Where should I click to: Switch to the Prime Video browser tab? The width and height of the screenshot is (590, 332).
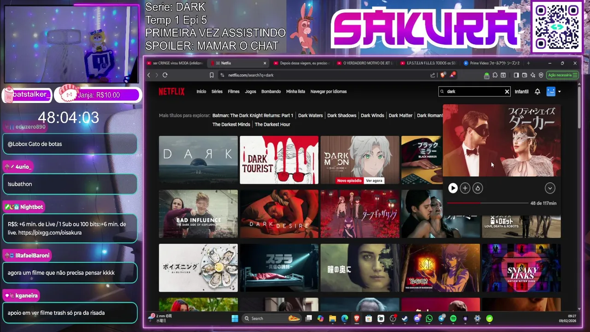[491, 63]
